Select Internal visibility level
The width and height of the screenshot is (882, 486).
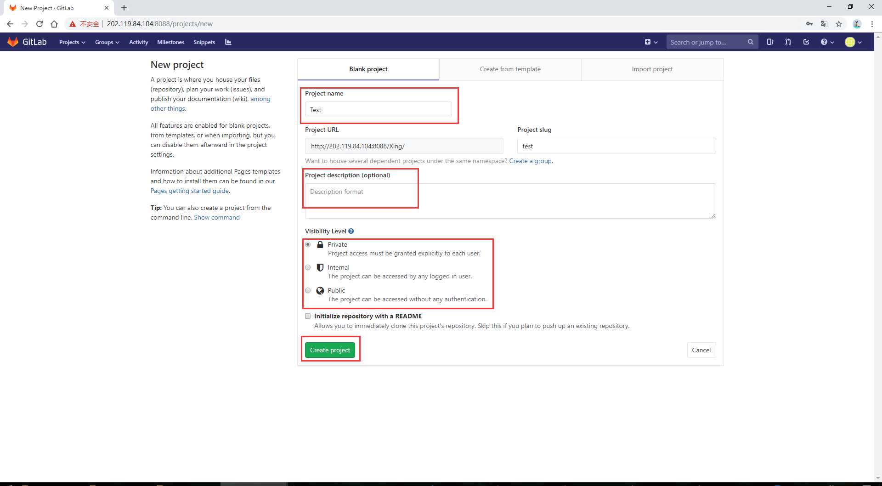click(308, 268)
